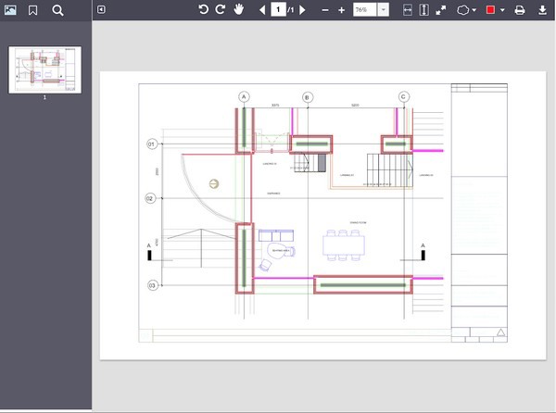This screenshot has height=413, width=556.
Task: Zoom in with the plus button
Action: point(342,10)
